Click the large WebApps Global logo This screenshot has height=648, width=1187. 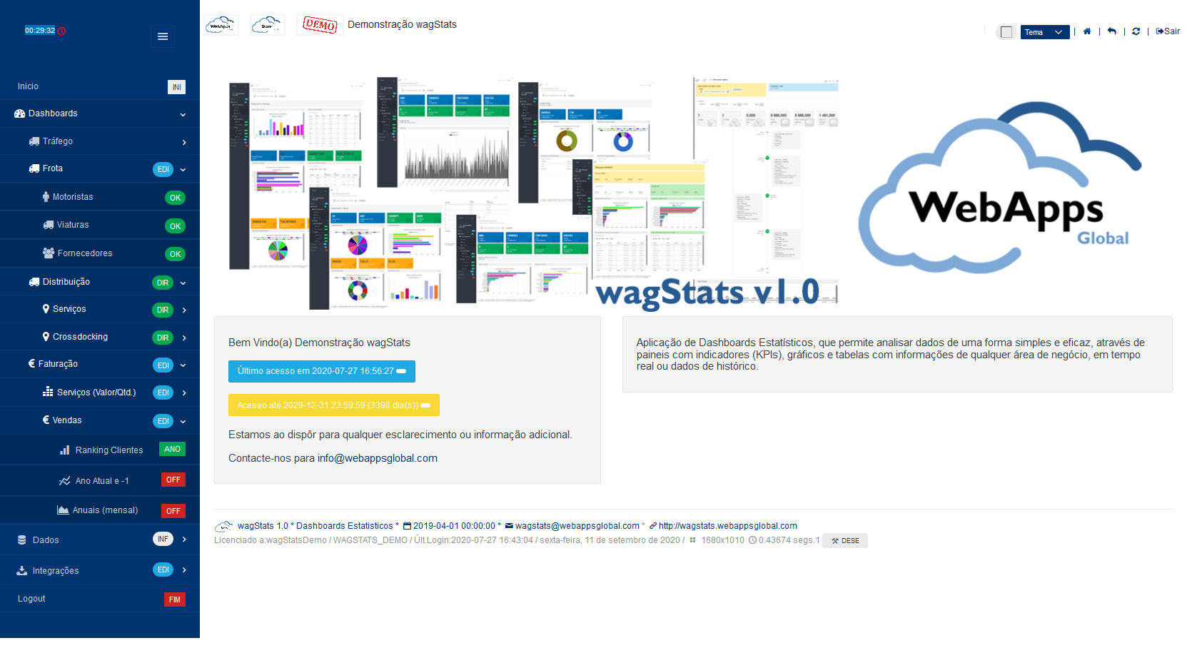1001,188
